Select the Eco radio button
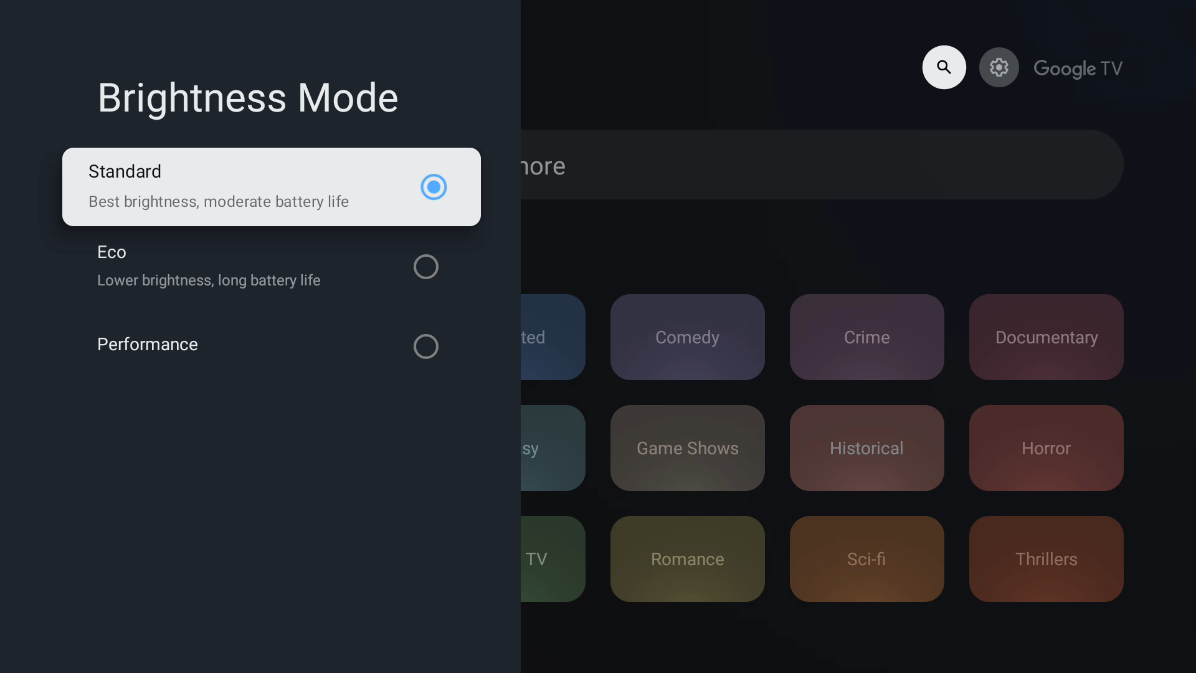The width and height of the screenshot is (1196, 673). point(426,267)
